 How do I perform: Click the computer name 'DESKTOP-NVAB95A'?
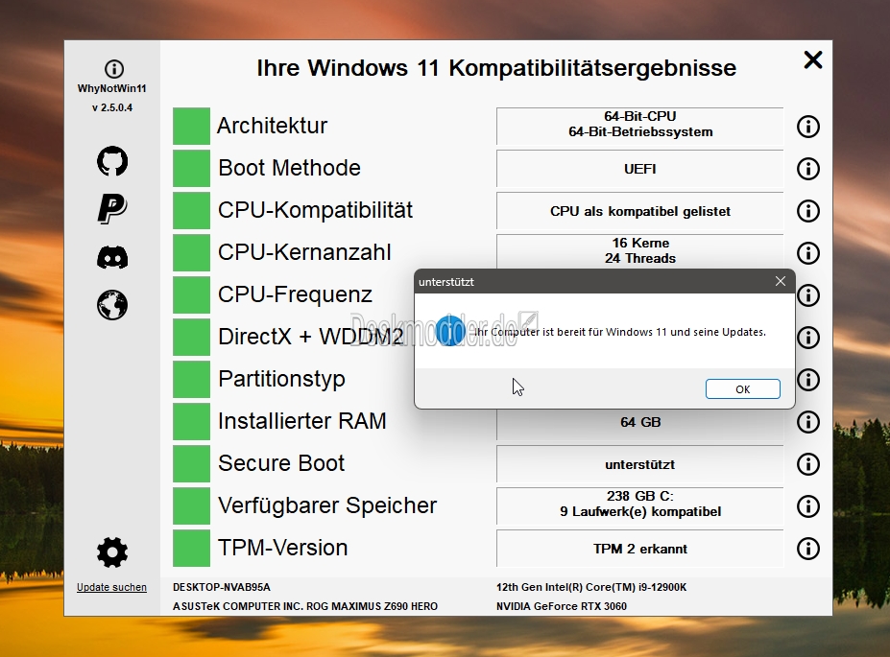pyautogui.click(x=222, y=587)
